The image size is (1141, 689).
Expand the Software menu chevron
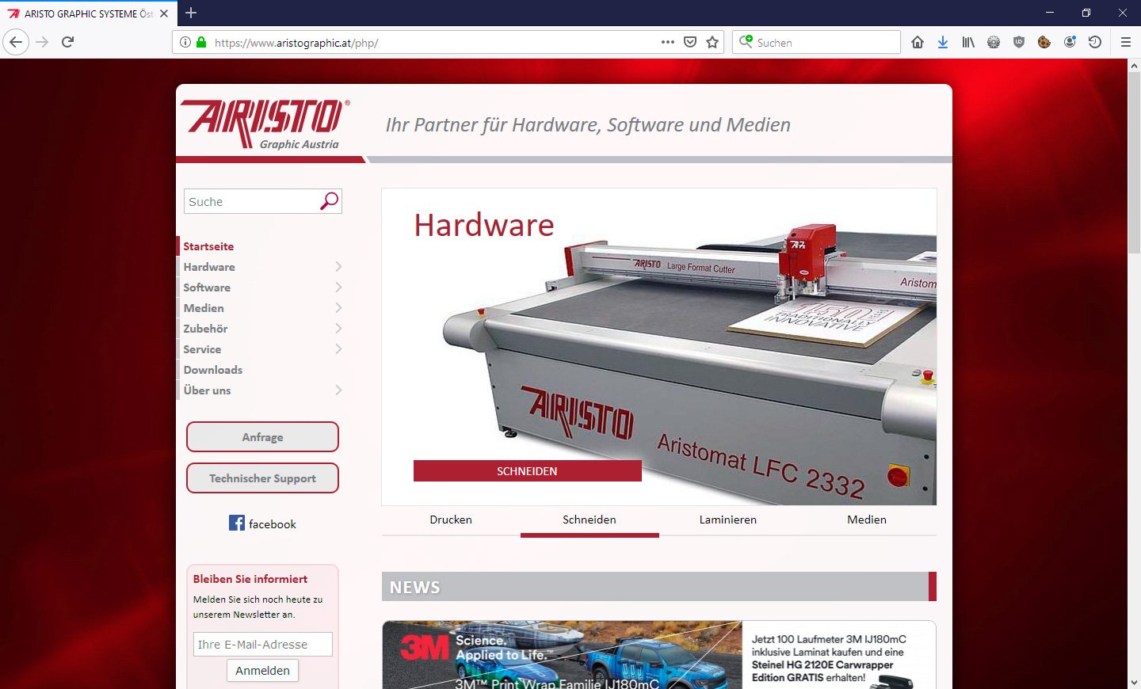tap(338, 287)
